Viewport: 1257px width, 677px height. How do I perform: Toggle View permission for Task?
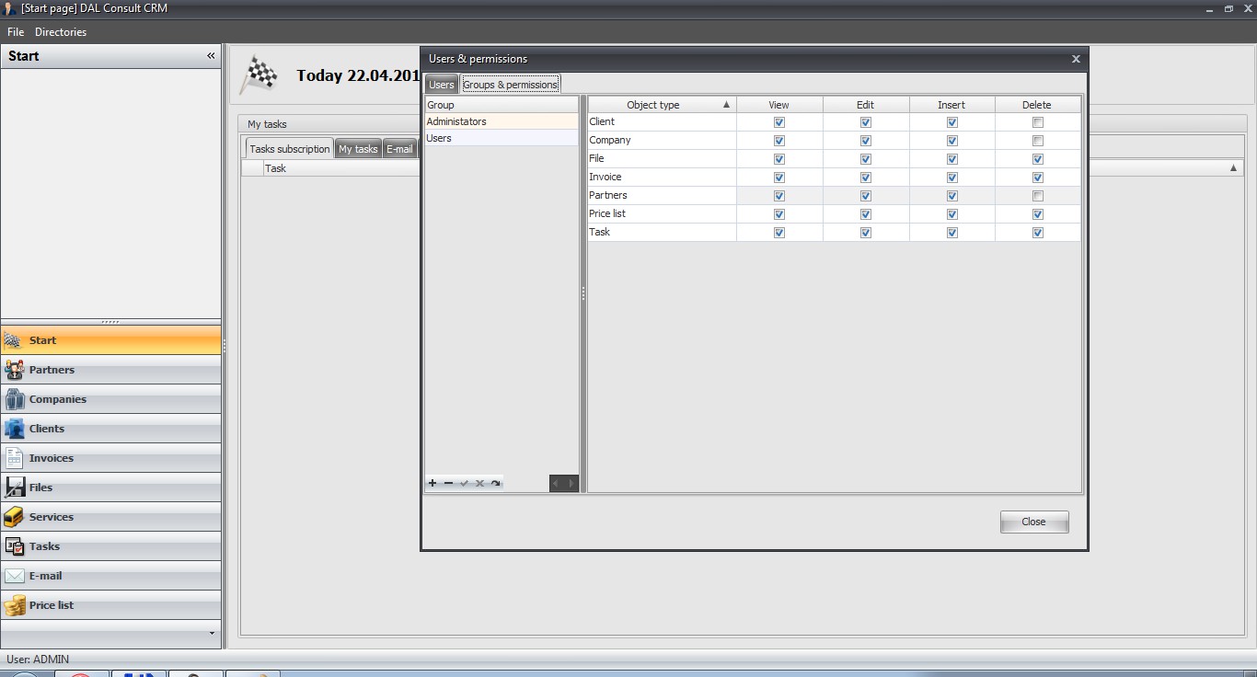[x=779, y=233]
